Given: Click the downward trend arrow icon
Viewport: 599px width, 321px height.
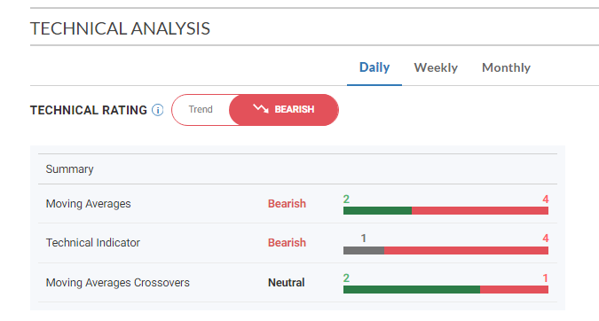Looking at the screenshot, I should tap(261, 109).
